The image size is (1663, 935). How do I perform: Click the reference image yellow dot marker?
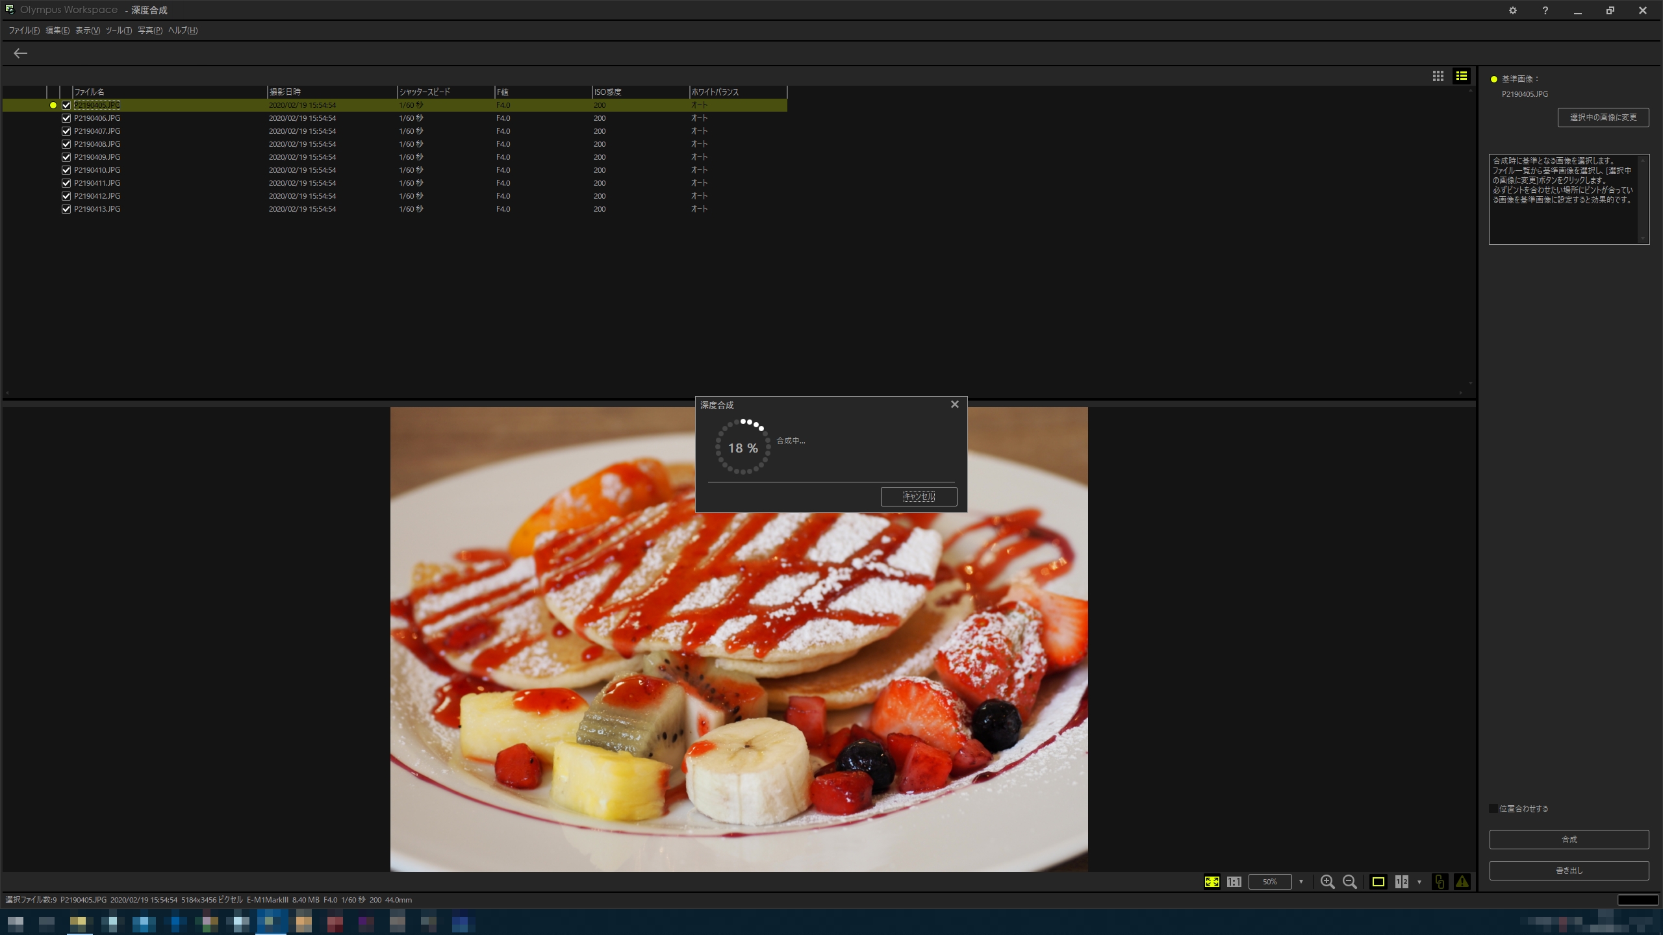(x=53, y=105)
